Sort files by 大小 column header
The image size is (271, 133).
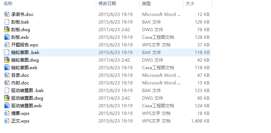190,4
